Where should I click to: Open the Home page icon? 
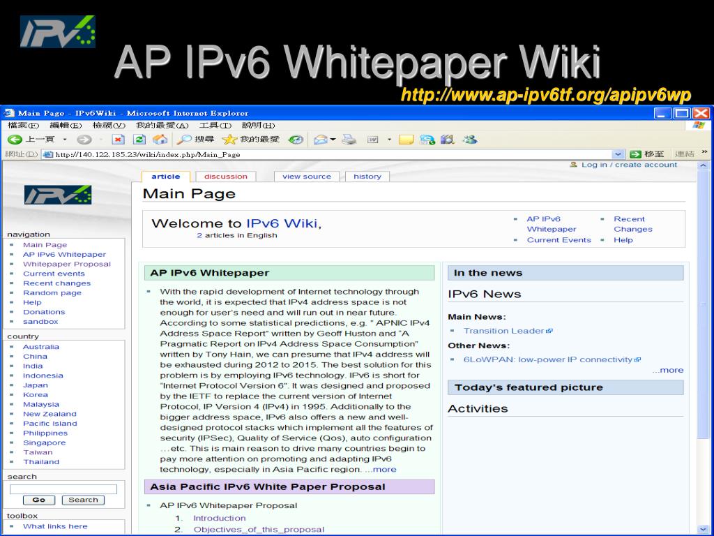coord(160,140)
